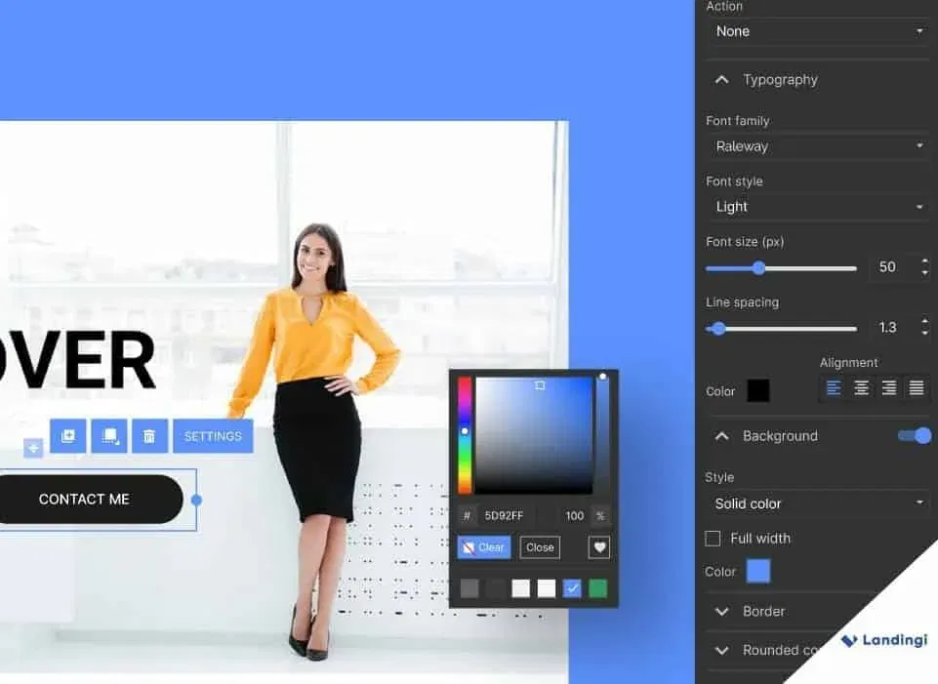The width and height of the screenshot is (938, 684).
Task: Align text left
Action: point(834,388)
